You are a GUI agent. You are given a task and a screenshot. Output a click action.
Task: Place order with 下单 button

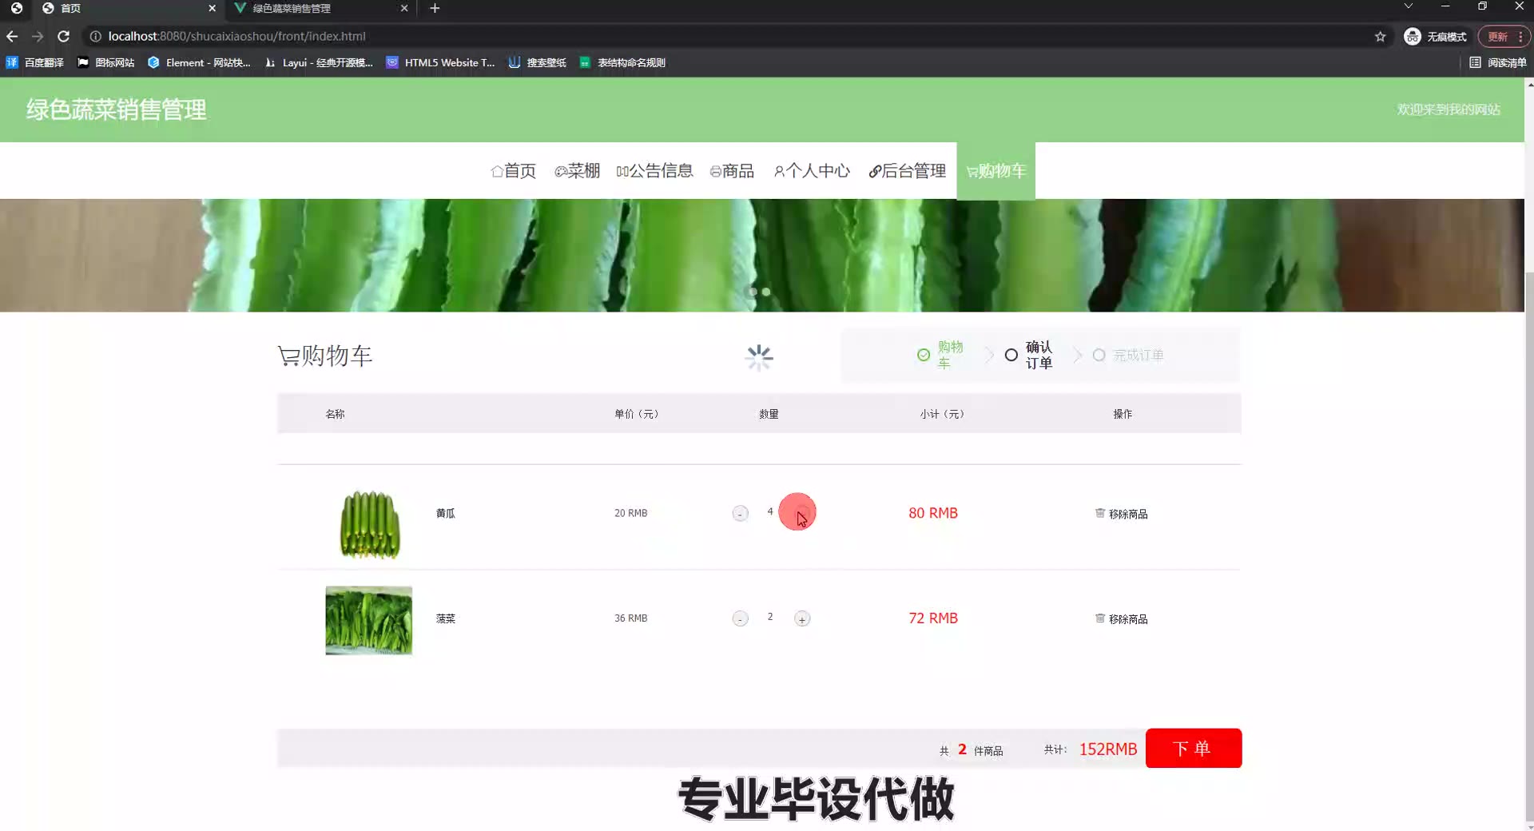coord(1194,749)
